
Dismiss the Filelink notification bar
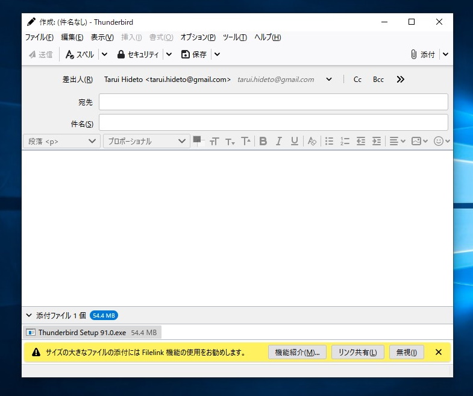pyautogui.click(x=439, y=352)
